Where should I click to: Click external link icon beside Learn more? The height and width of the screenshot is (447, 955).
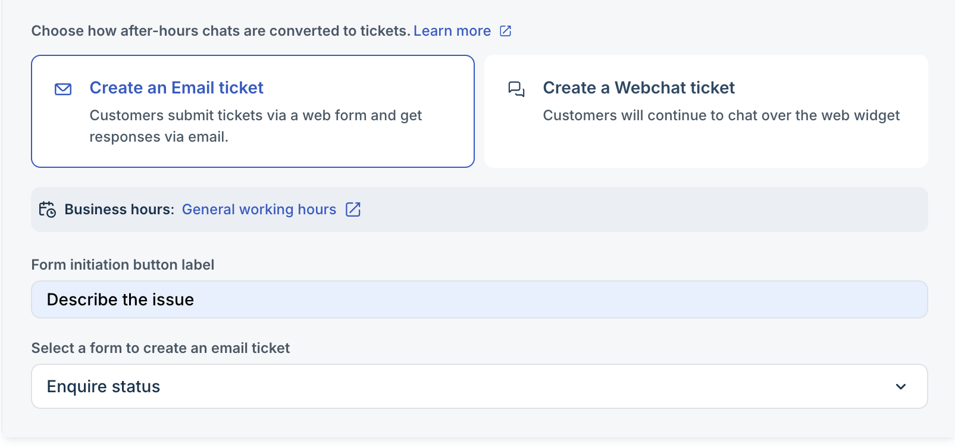pyautogui.click(x=505, y=31)
